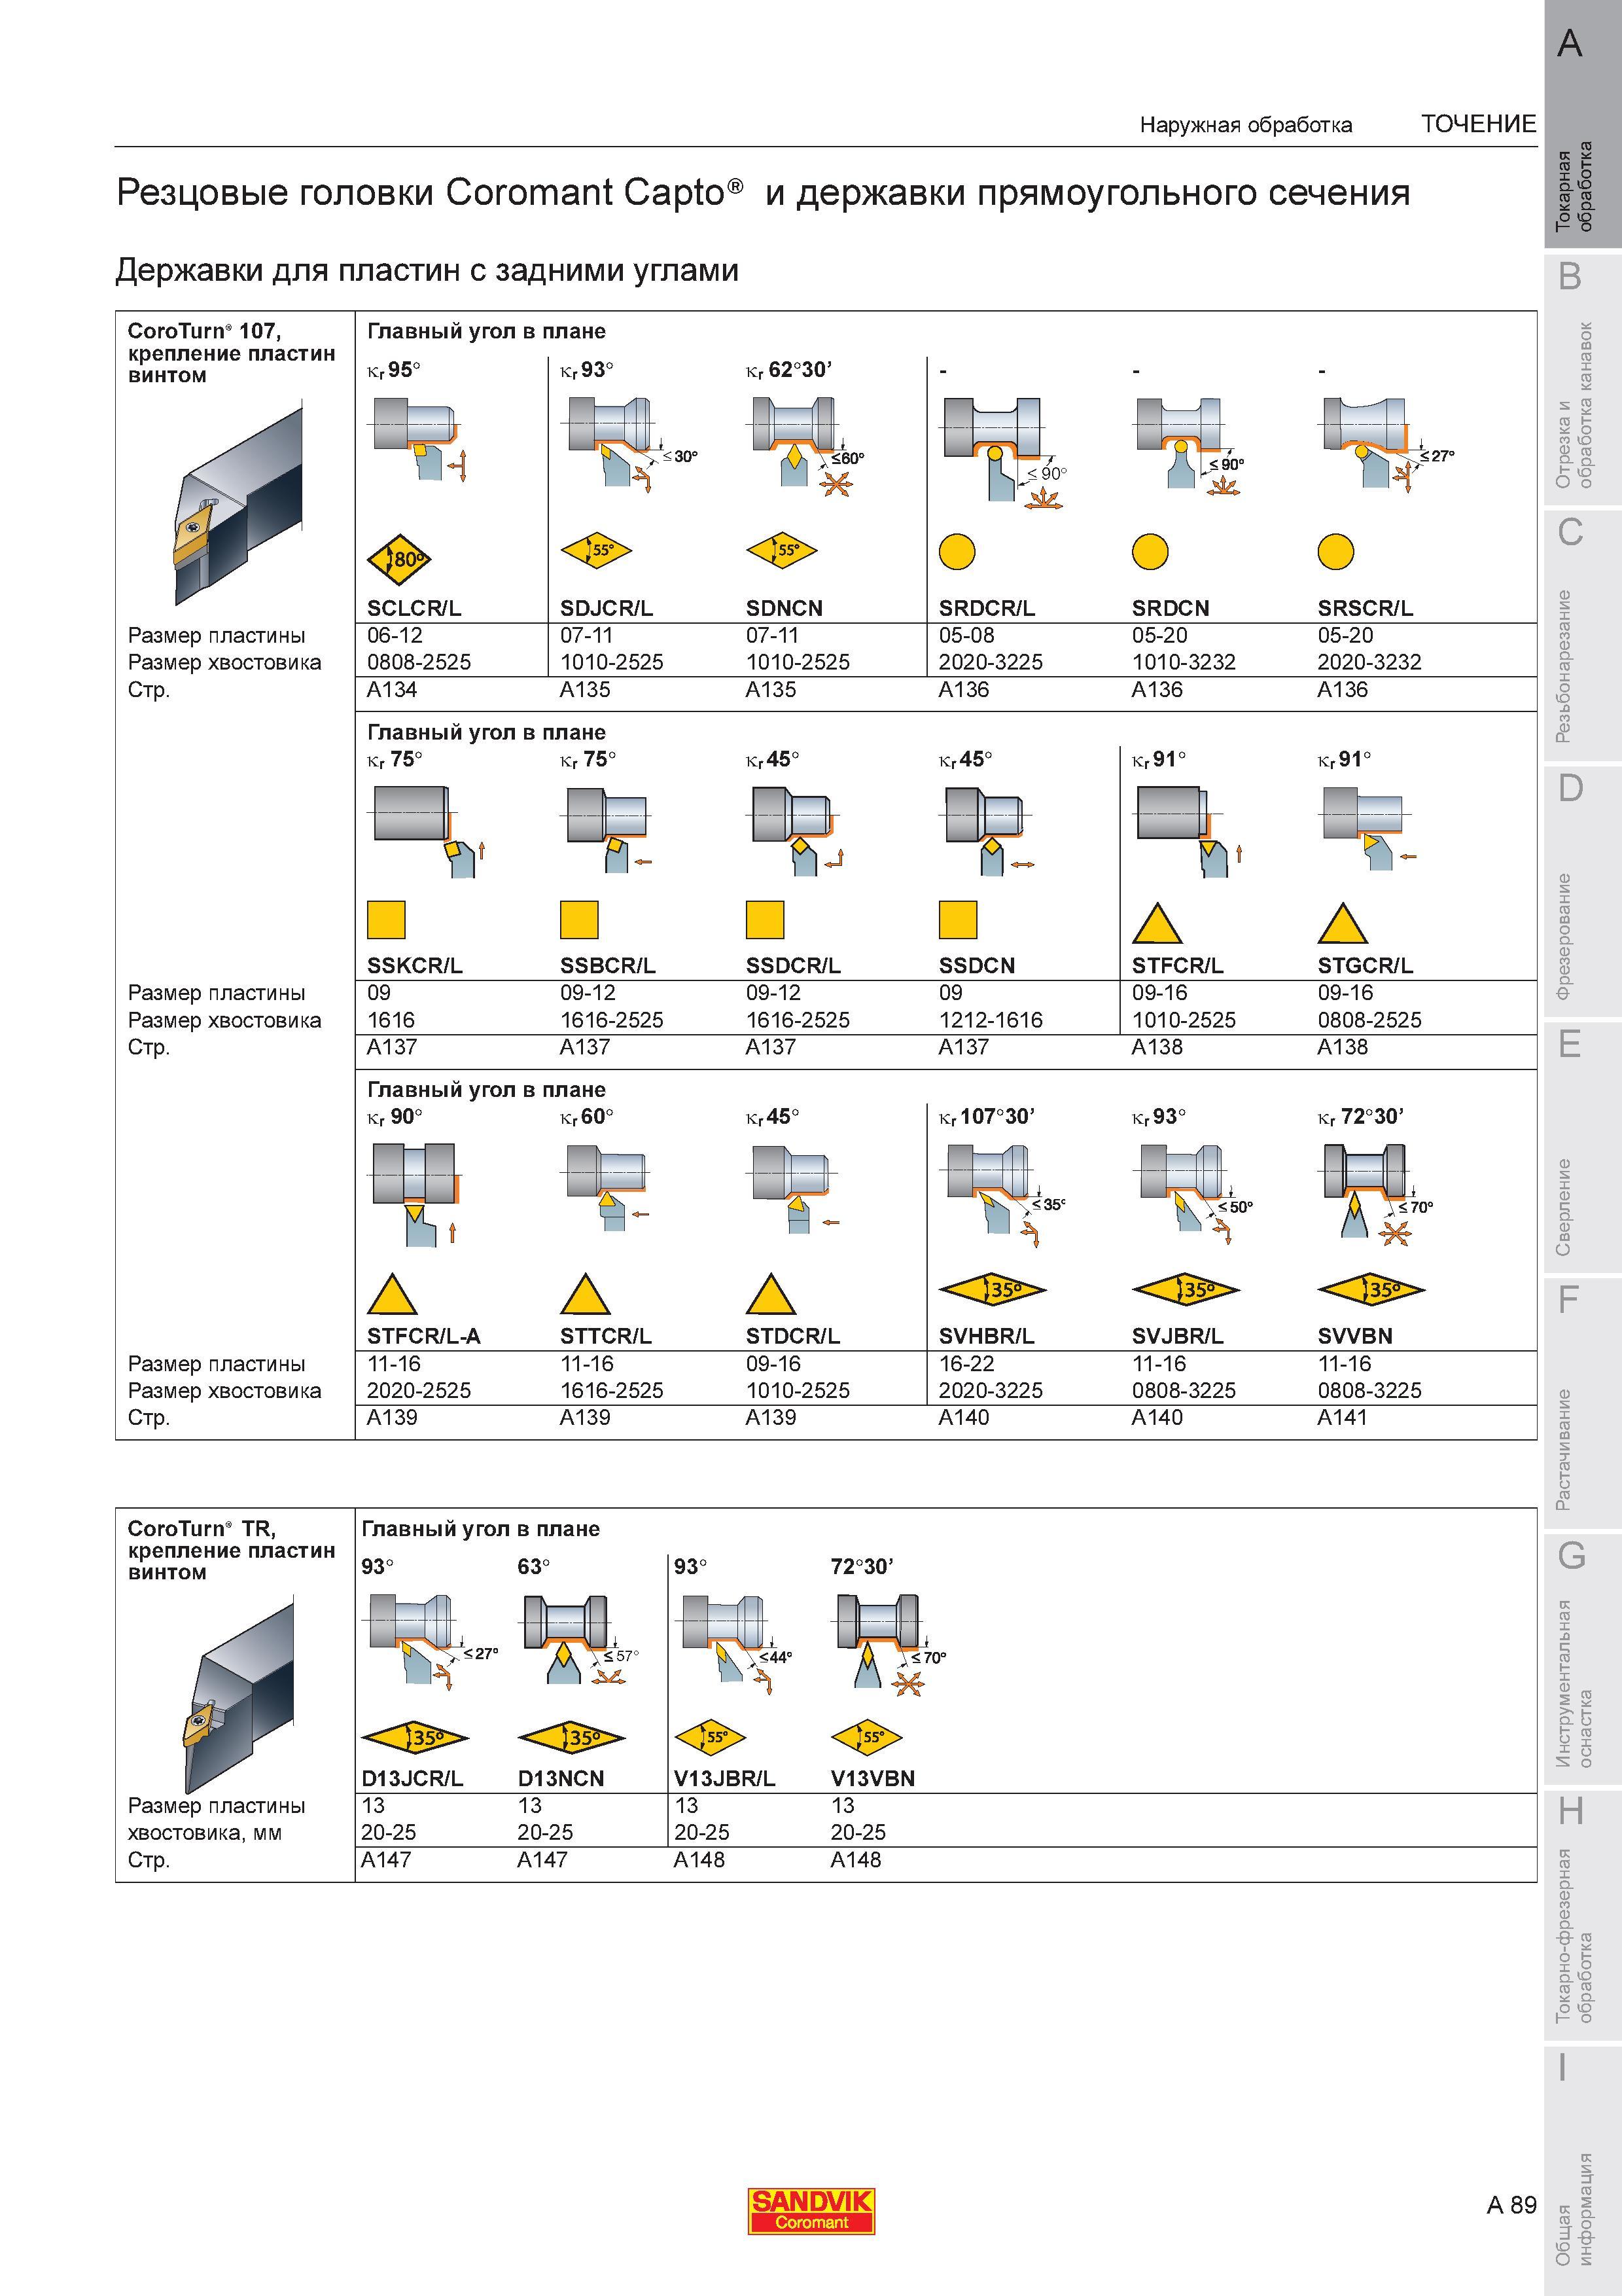
Task: Open page reference A141 under SVVBN
Action: [x=1342, y=1417]
